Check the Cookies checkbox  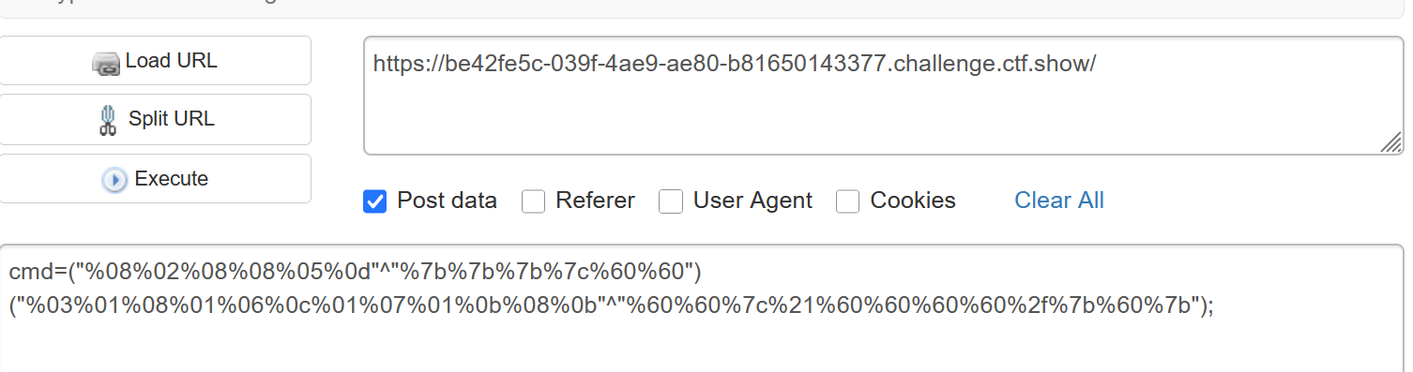click(x=848, y=201)
